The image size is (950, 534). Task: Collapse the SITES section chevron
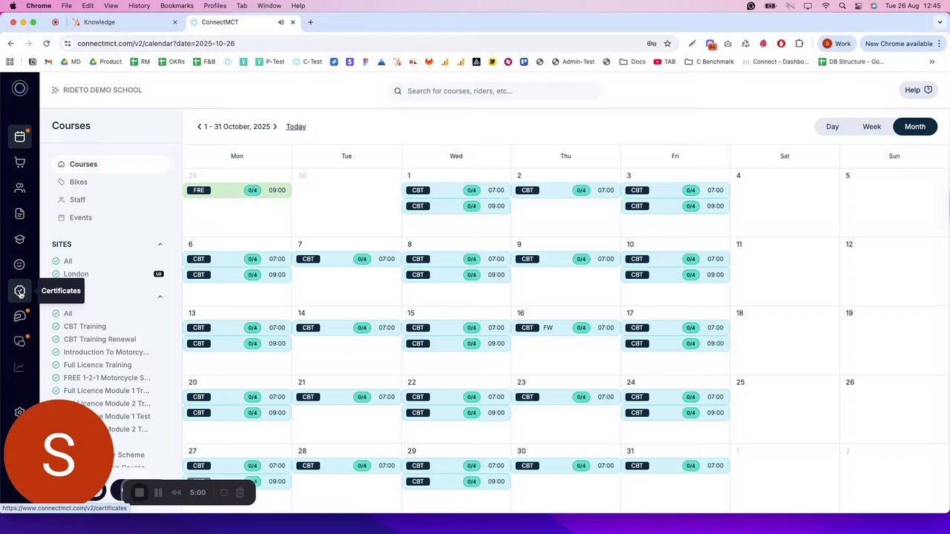[x=160, y=244]
